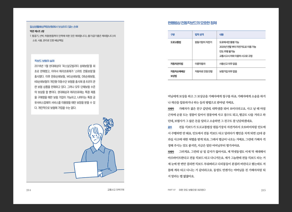The width and height of the screenshot is (292, 212).
Task: Click the 킥보드 보험의 실태 box title
Action: (x=44, y=61)
